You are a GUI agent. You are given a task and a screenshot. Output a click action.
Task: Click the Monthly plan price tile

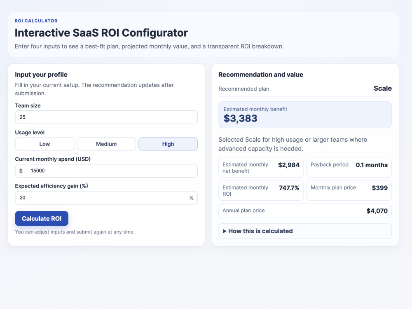click(x=349, y=190)
